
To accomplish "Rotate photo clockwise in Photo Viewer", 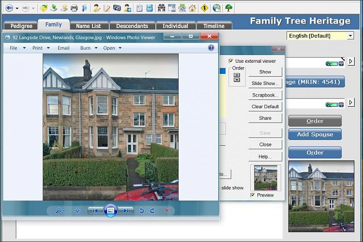I will (152, 211).
